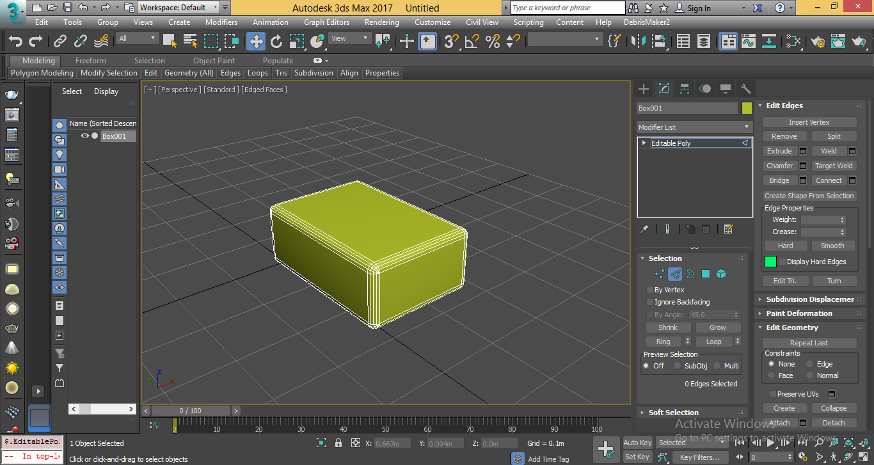Image resolution: width=874 pixels, height=465 pixels.
Task: Open the Mirror tool
Action: 639,42
